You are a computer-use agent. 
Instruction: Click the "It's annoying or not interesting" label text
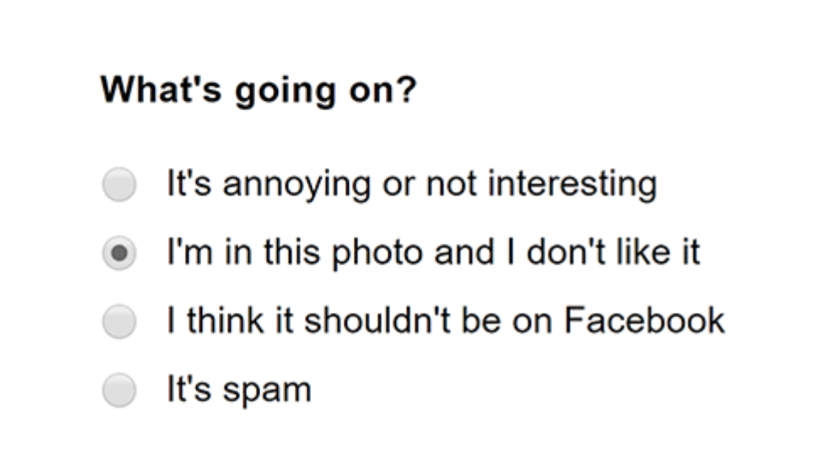[411, 184]
